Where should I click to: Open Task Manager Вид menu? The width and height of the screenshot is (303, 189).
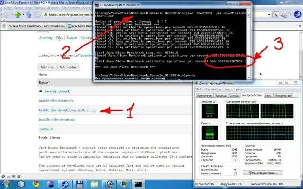point(227,89)
